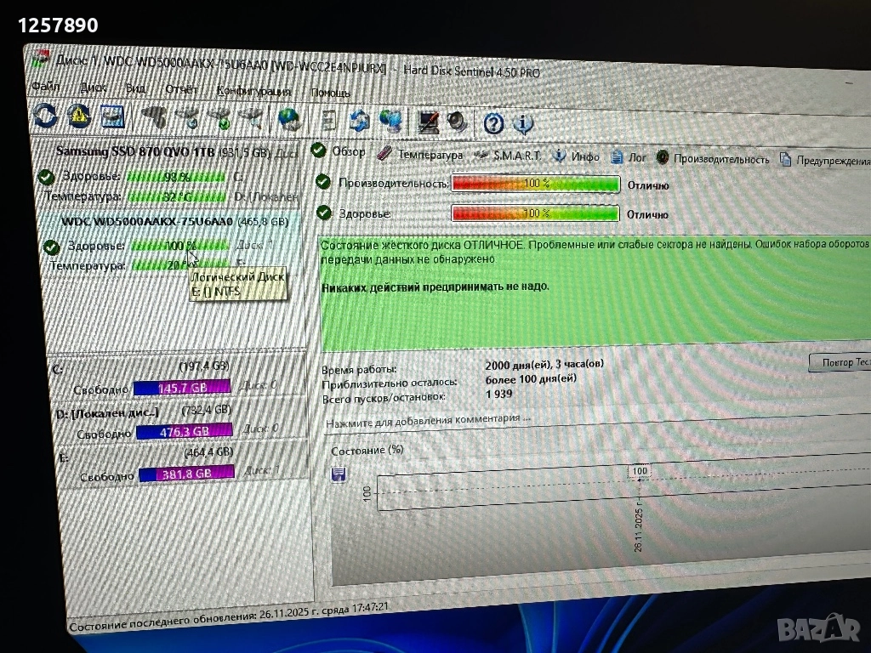
Task: Click the D: free space bar 476,3 GB
Action: [x=185, y=431]
